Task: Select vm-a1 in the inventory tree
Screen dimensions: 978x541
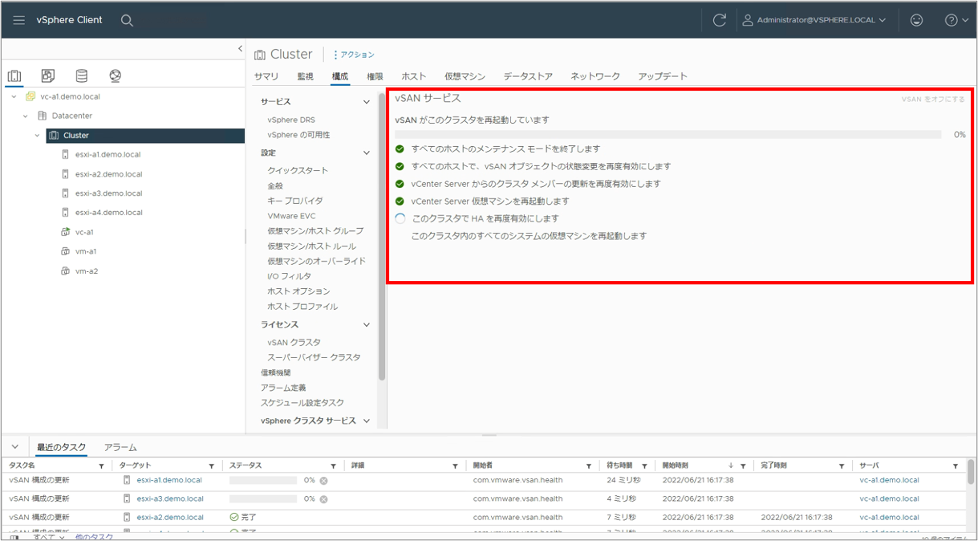Action: pyautogui.click(x=86, y=251)
